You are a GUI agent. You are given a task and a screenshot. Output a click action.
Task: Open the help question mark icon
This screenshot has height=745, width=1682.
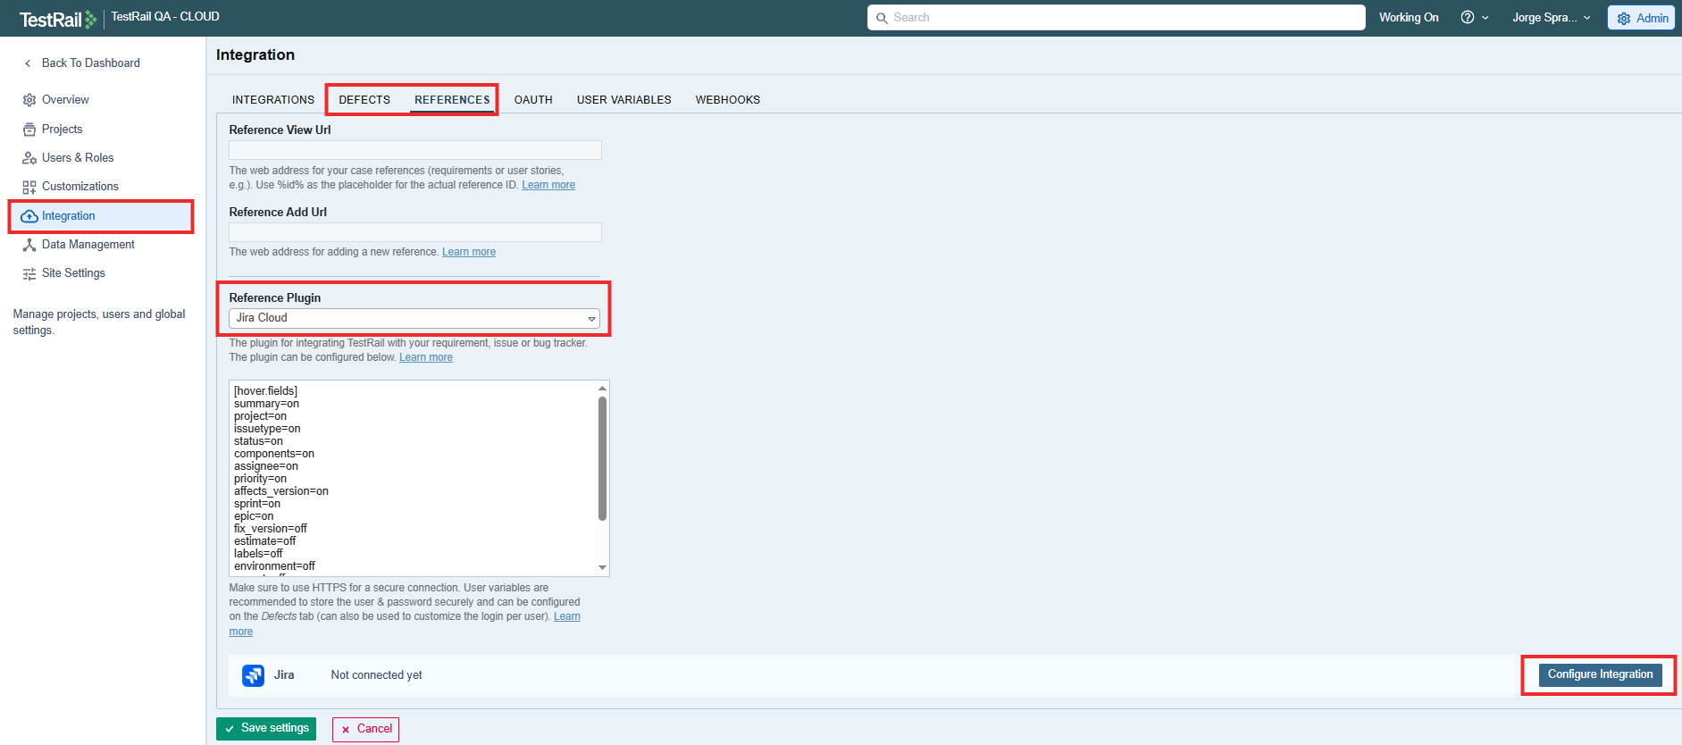[1468, 17]
